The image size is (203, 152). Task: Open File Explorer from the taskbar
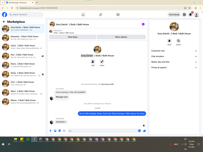pyautogui.click(x=15, y=139)
